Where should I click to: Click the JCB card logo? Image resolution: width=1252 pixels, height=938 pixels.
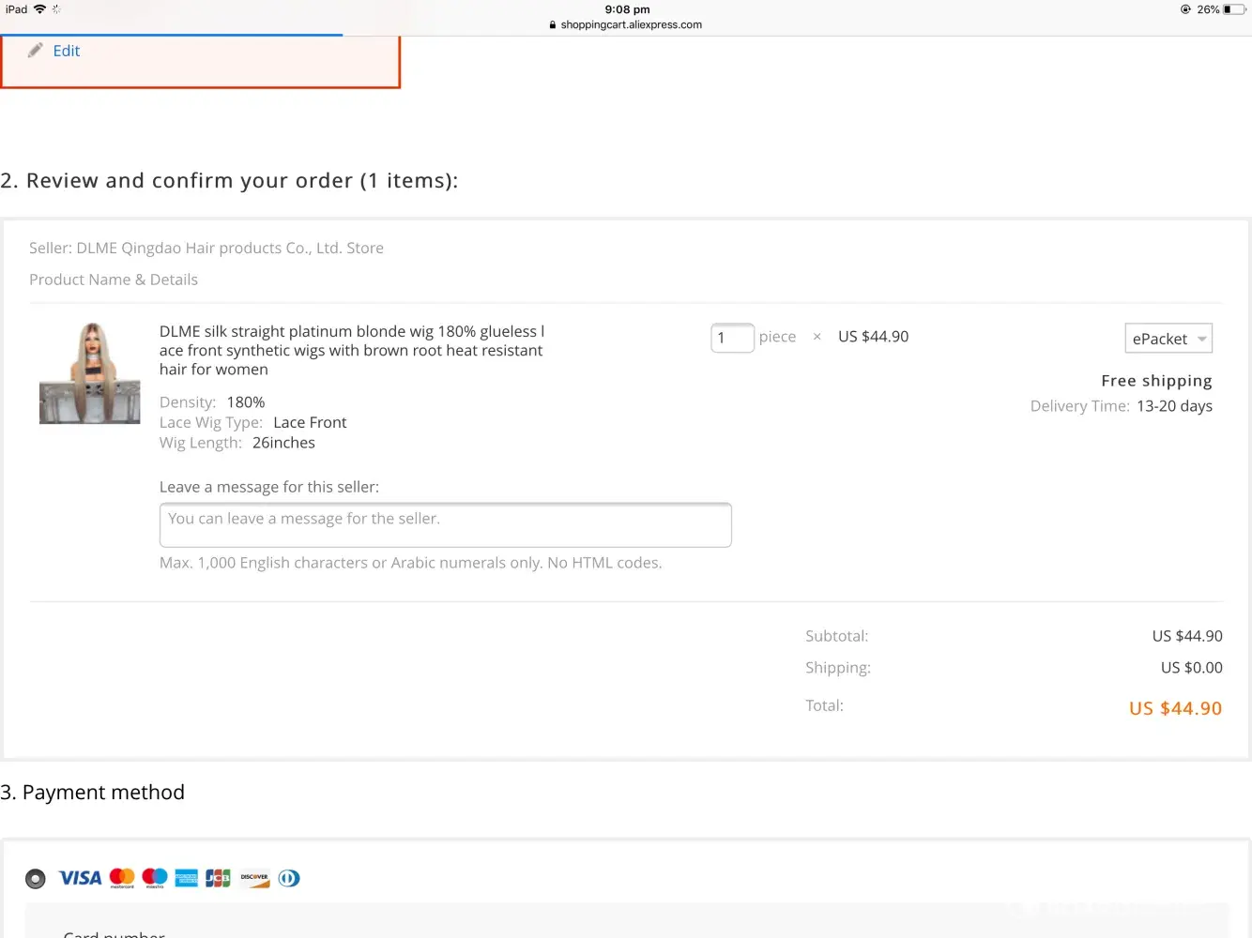click(218, 878)
